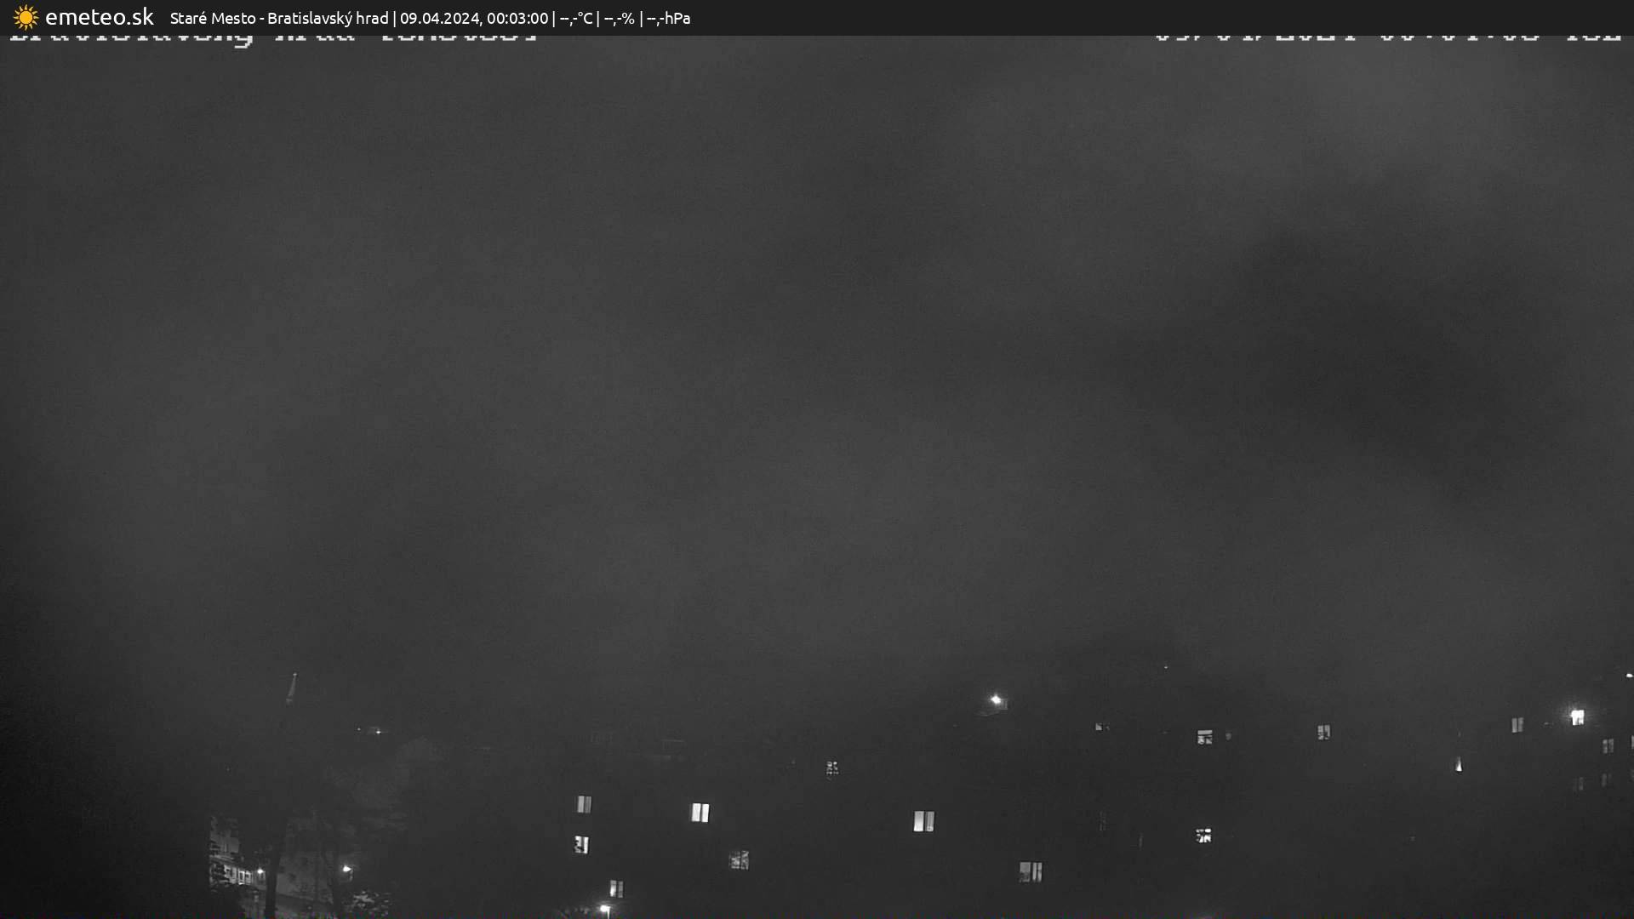
Task: Click the 09.04.2024 date and time text
Action: click(x=474, y=18)
